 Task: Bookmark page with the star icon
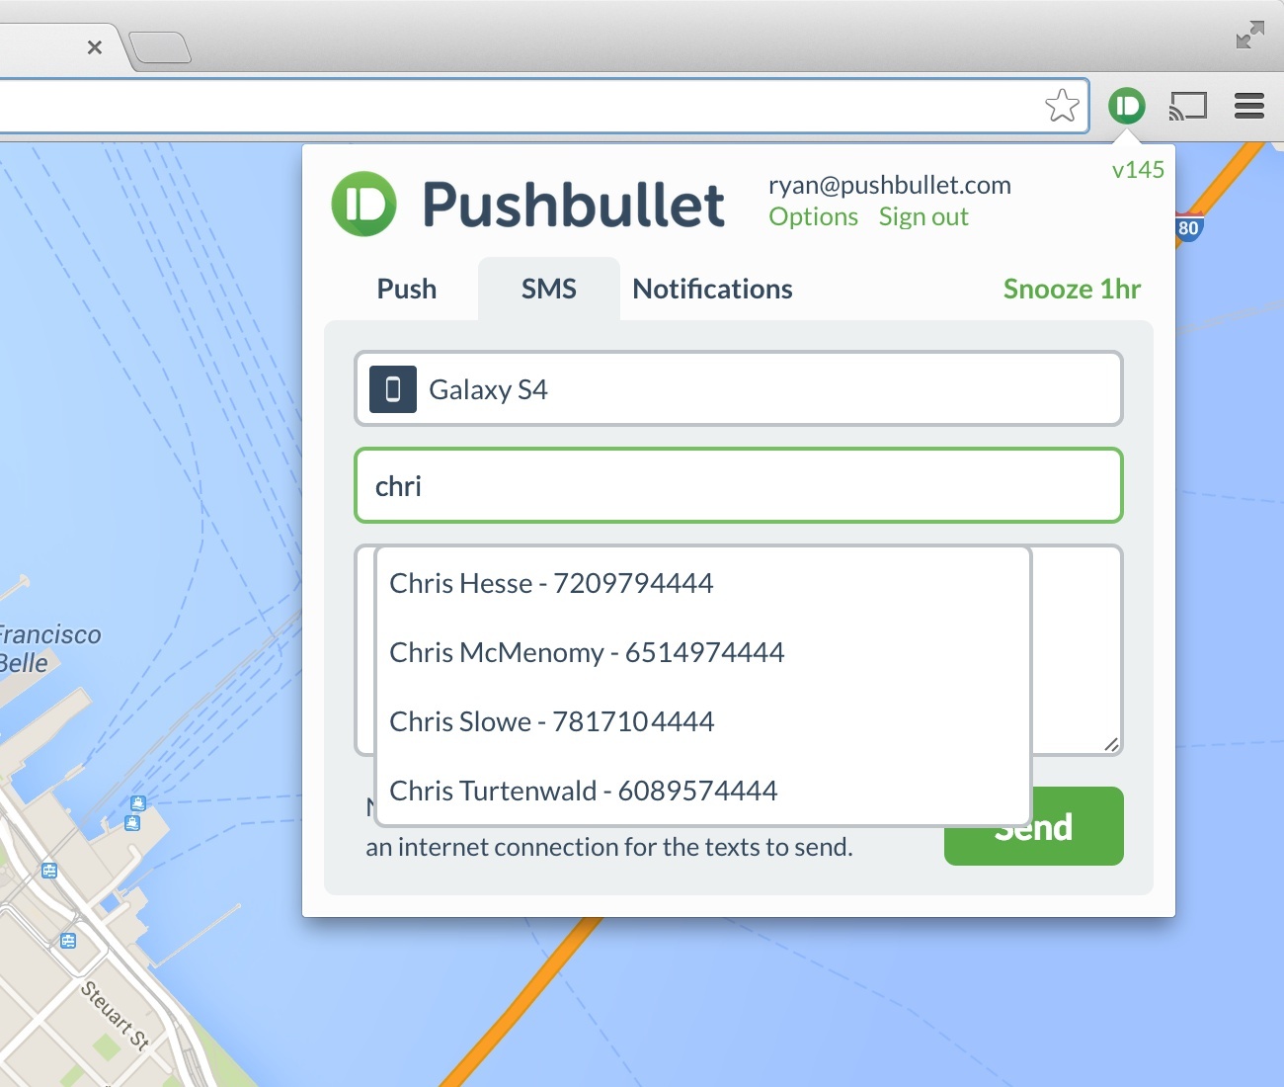pyautogui.click(x=1062, y=106)
